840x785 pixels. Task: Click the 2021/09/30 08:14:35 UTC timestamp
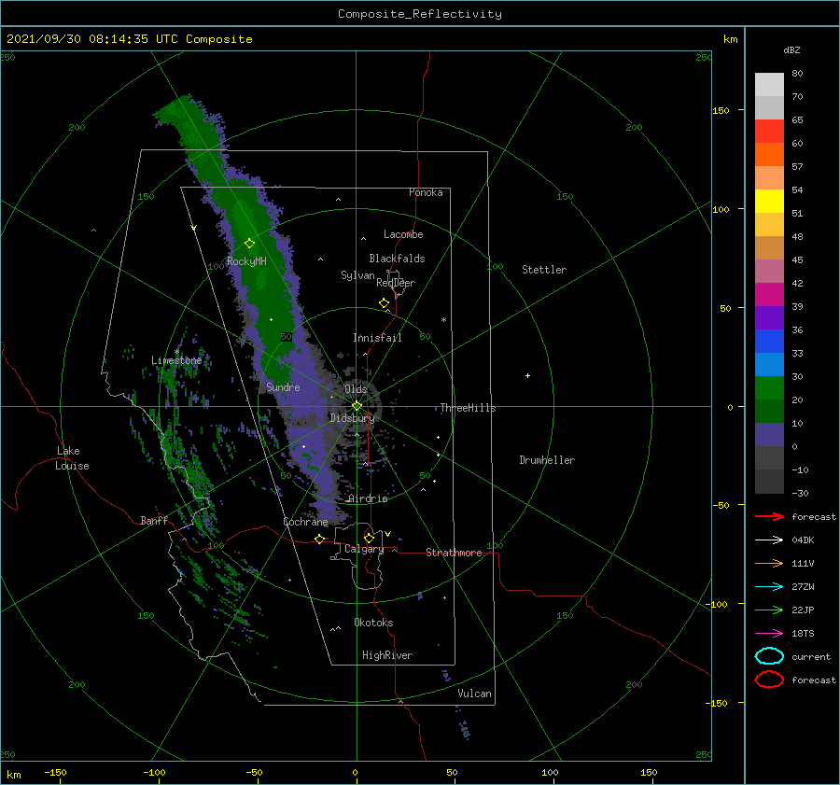click(91, 38)
